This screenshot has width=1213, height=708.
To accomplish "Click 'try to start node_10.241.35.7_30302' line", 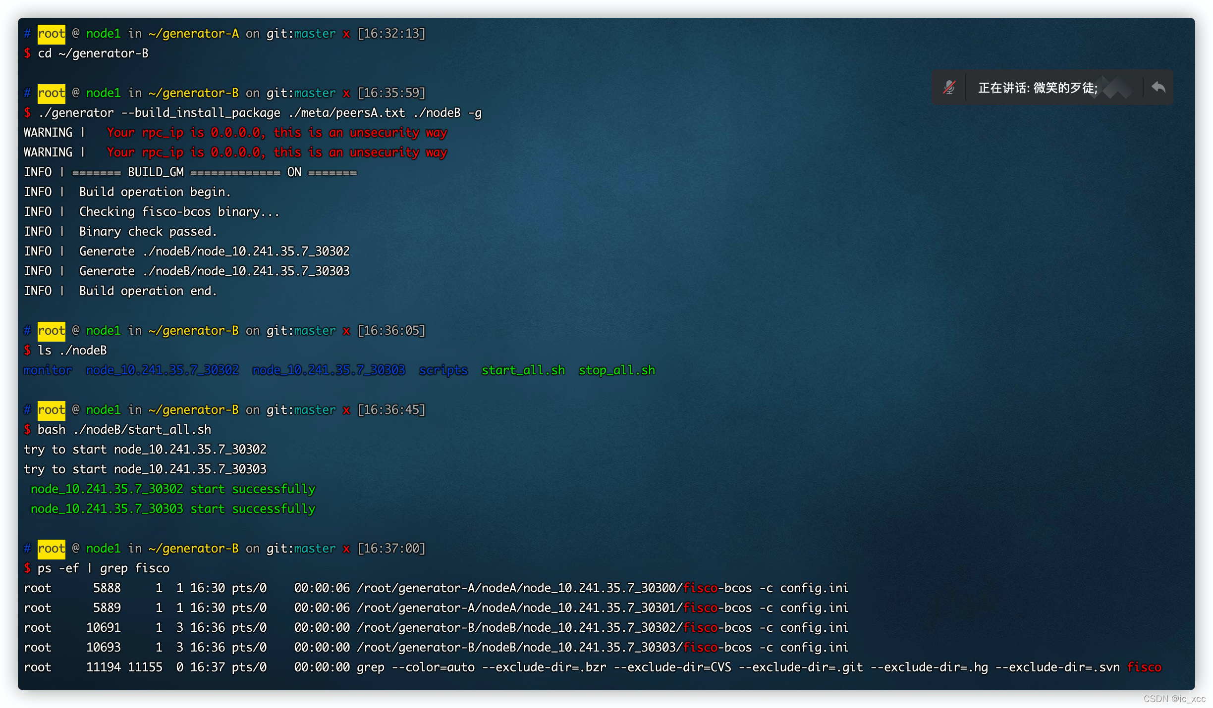I will [145, 450].
